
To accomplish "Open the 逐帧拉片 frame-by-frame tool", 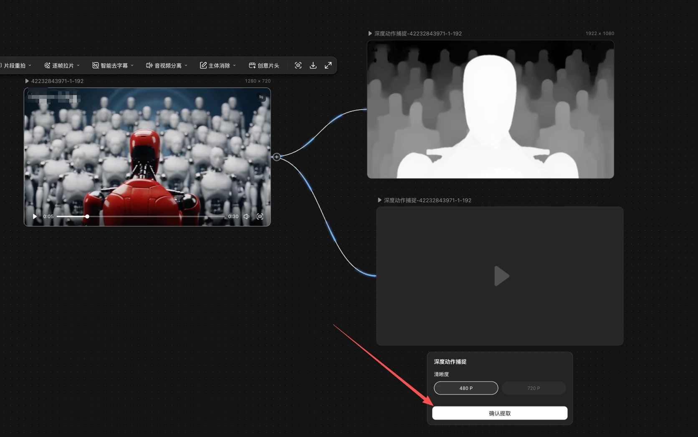I will click(62, 65).
